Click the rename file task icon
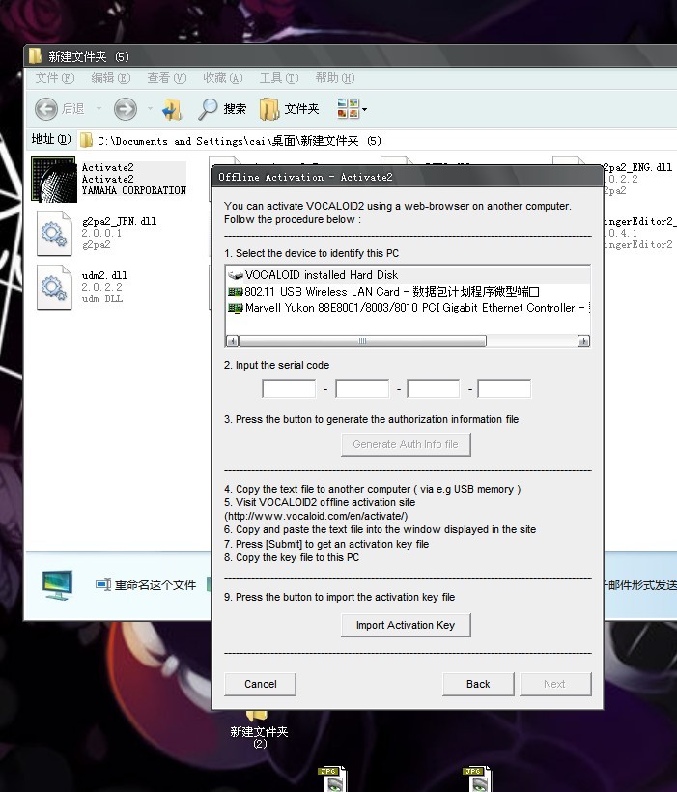The image size is (677, 792). point(103,585)
